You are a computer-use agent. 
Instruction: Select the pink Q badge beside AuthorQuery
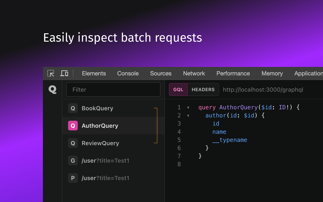tap(73, 126)
